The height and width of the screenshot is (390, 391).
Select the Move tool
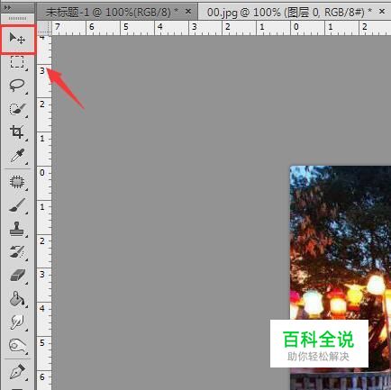[x=17, y=39]
